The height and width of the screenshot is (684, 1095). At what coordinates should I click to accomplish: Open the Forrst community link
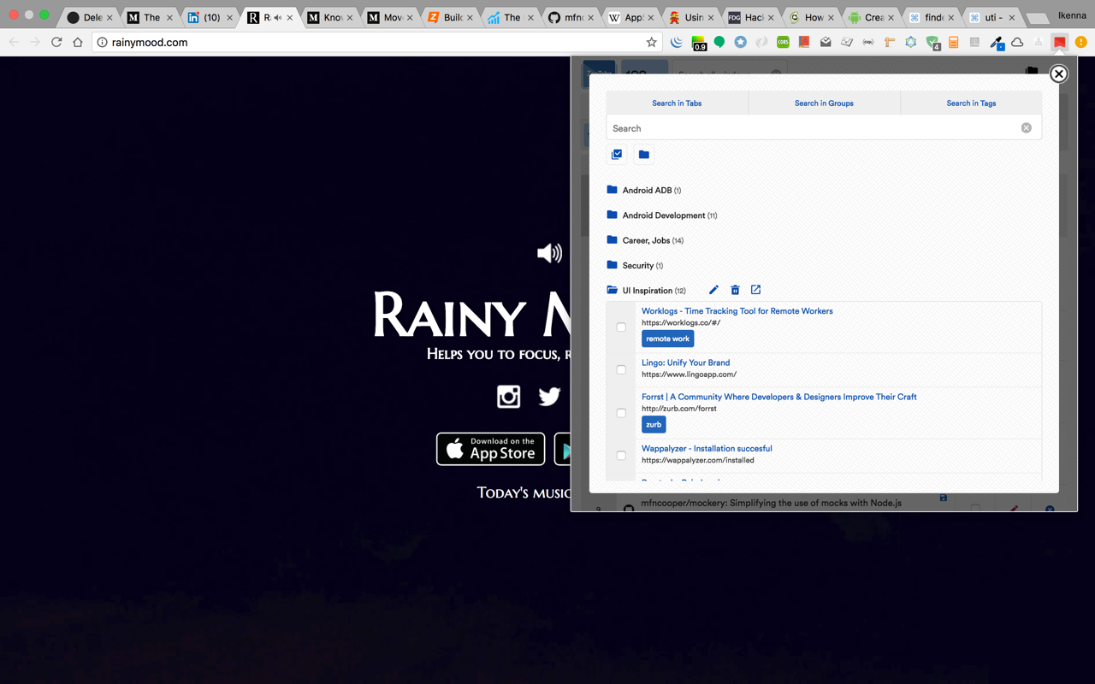click(x=778, y=397)
